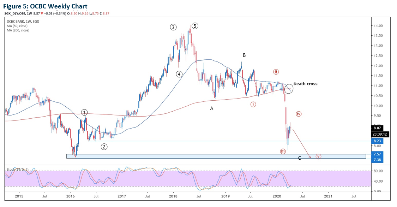Click the H:9.16 high value
This screenshot has width=397, height=207.
[x=83, y=13]
